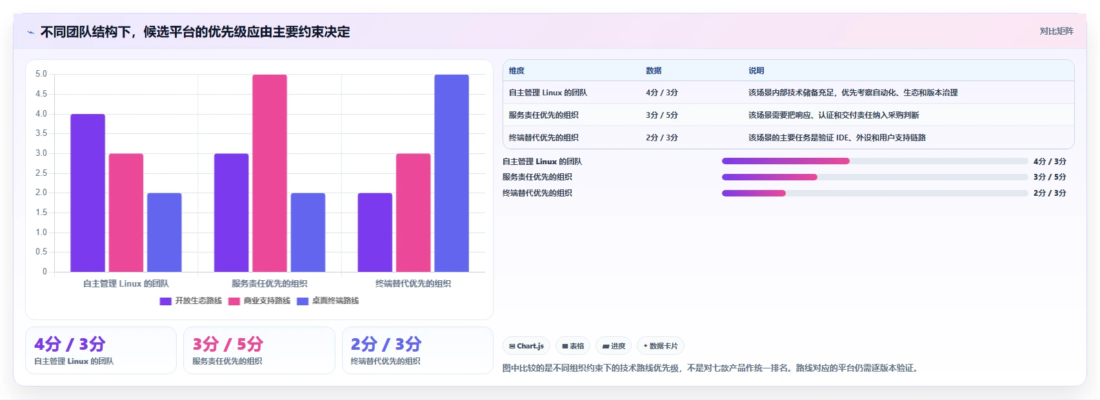The height and width of the screenshot is (400, 1100).
Task: Open the 4分 / 3分 data card
Action: (101, 350)
